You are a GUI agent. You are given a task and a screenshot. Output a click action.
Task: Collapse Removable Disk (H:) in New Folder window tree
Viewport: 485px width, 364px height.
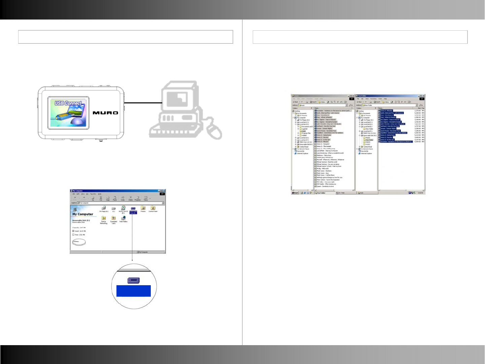click(359, 135)
